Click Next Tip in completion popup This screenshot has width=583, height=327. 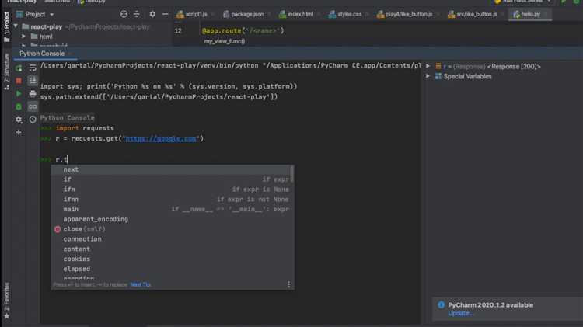[140, 284]
